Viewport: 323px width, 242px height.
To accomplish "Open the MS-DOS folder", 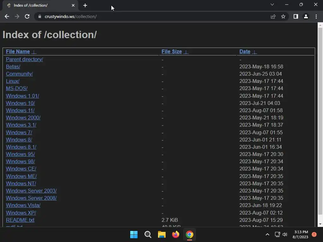I will point(17,88).
